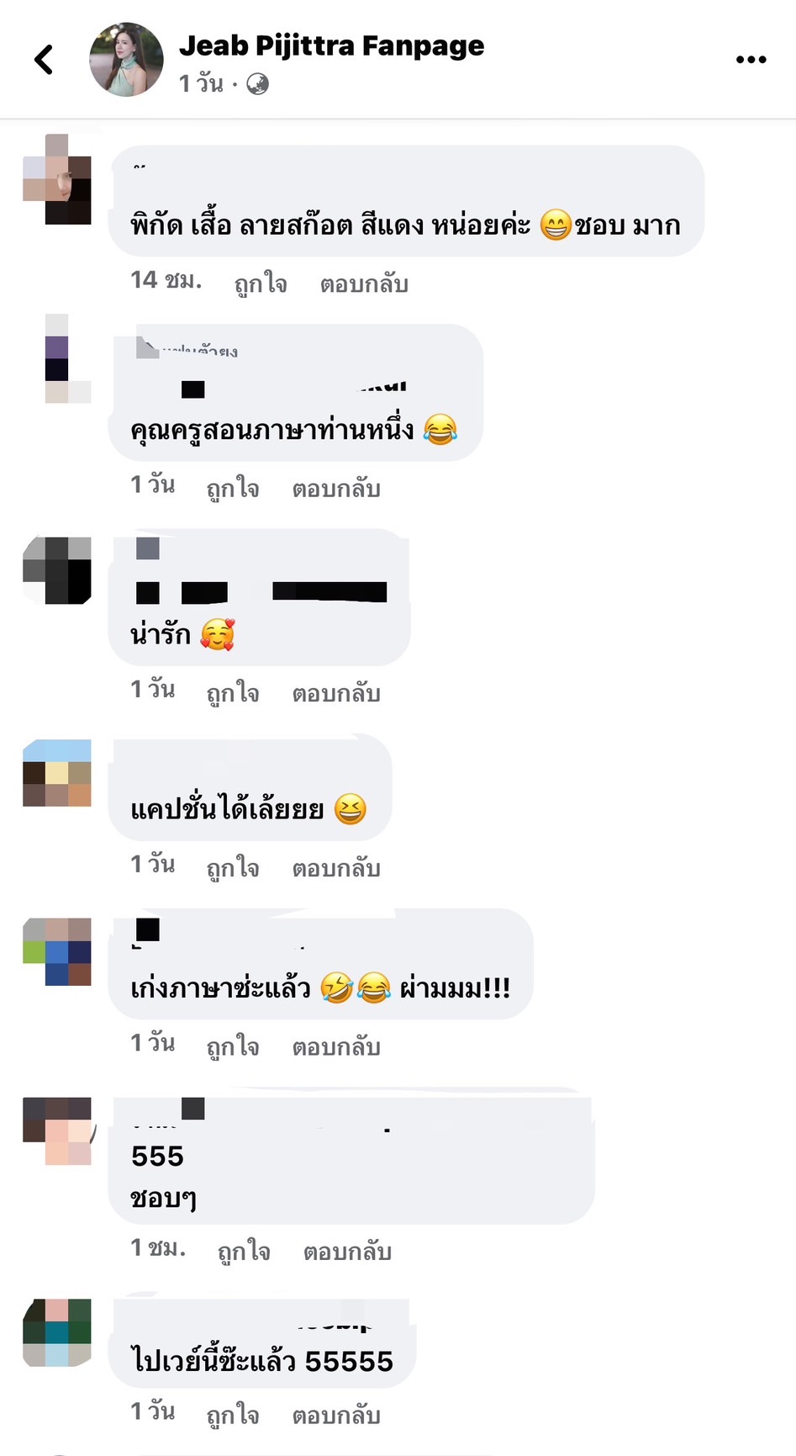Like the เก่งภาษาซ่ะแล้ว comment
The height and width of the screenshot is (1456, 796).
pyautogui.click(x=233, y=1046)
